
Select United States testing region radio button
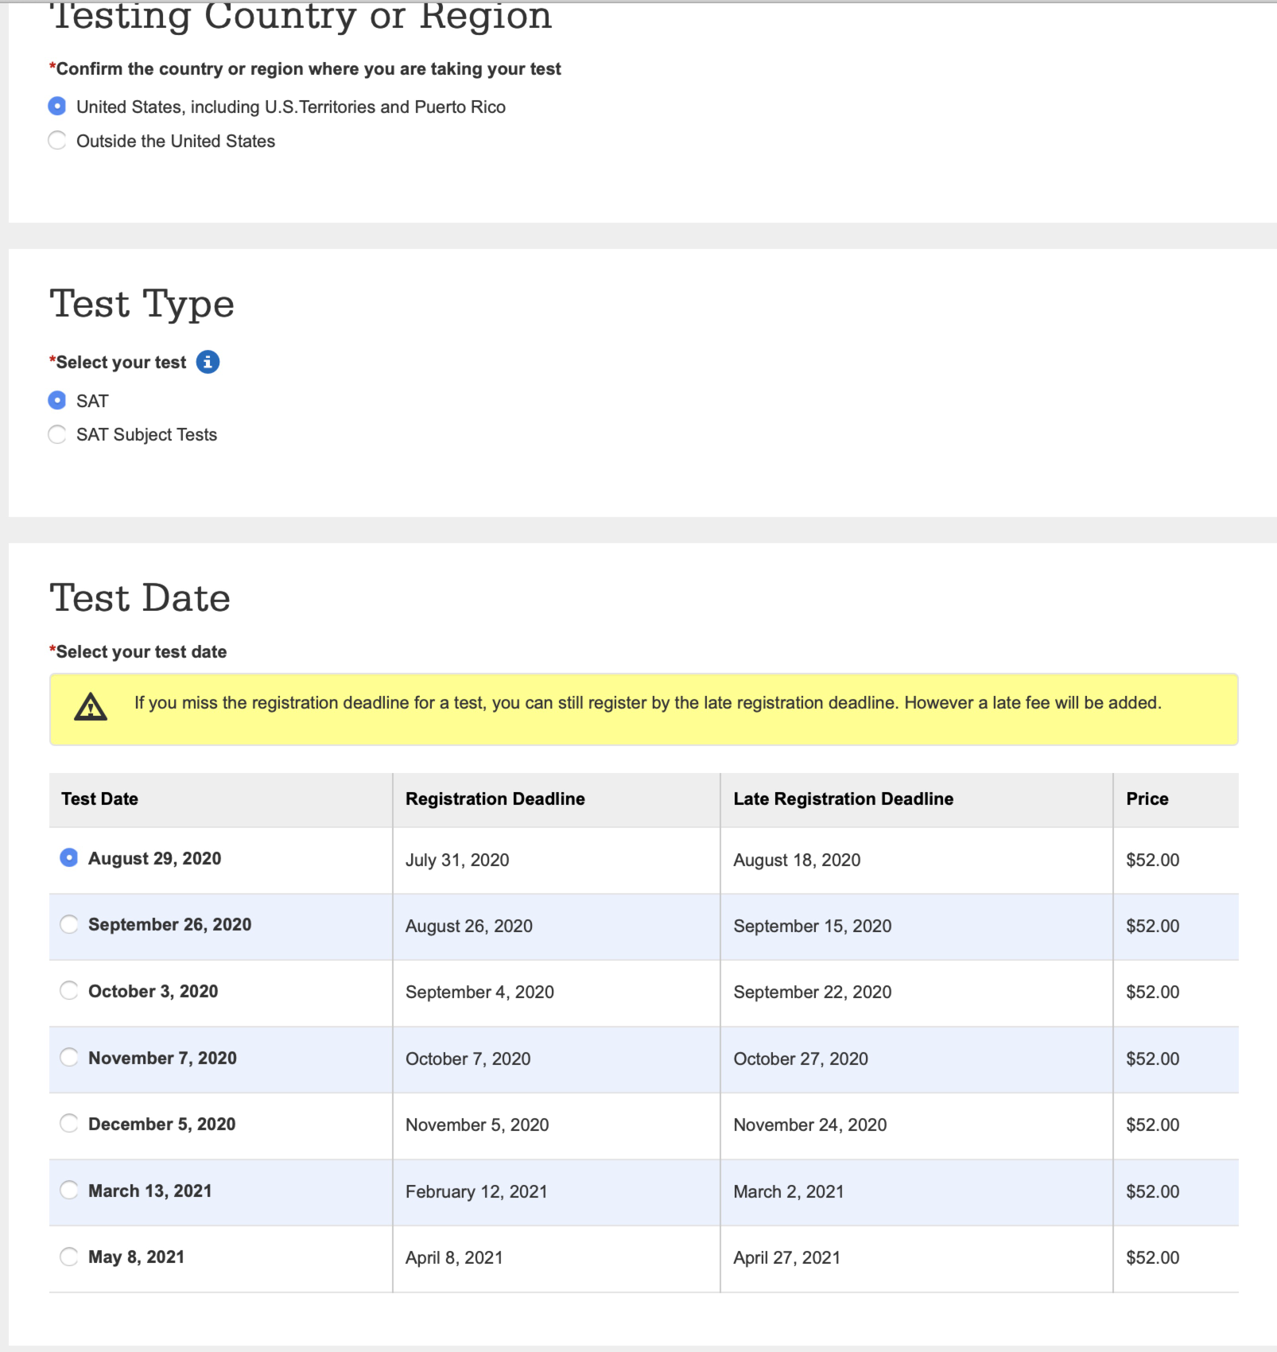pyautogui.click(x=57, y=106)
